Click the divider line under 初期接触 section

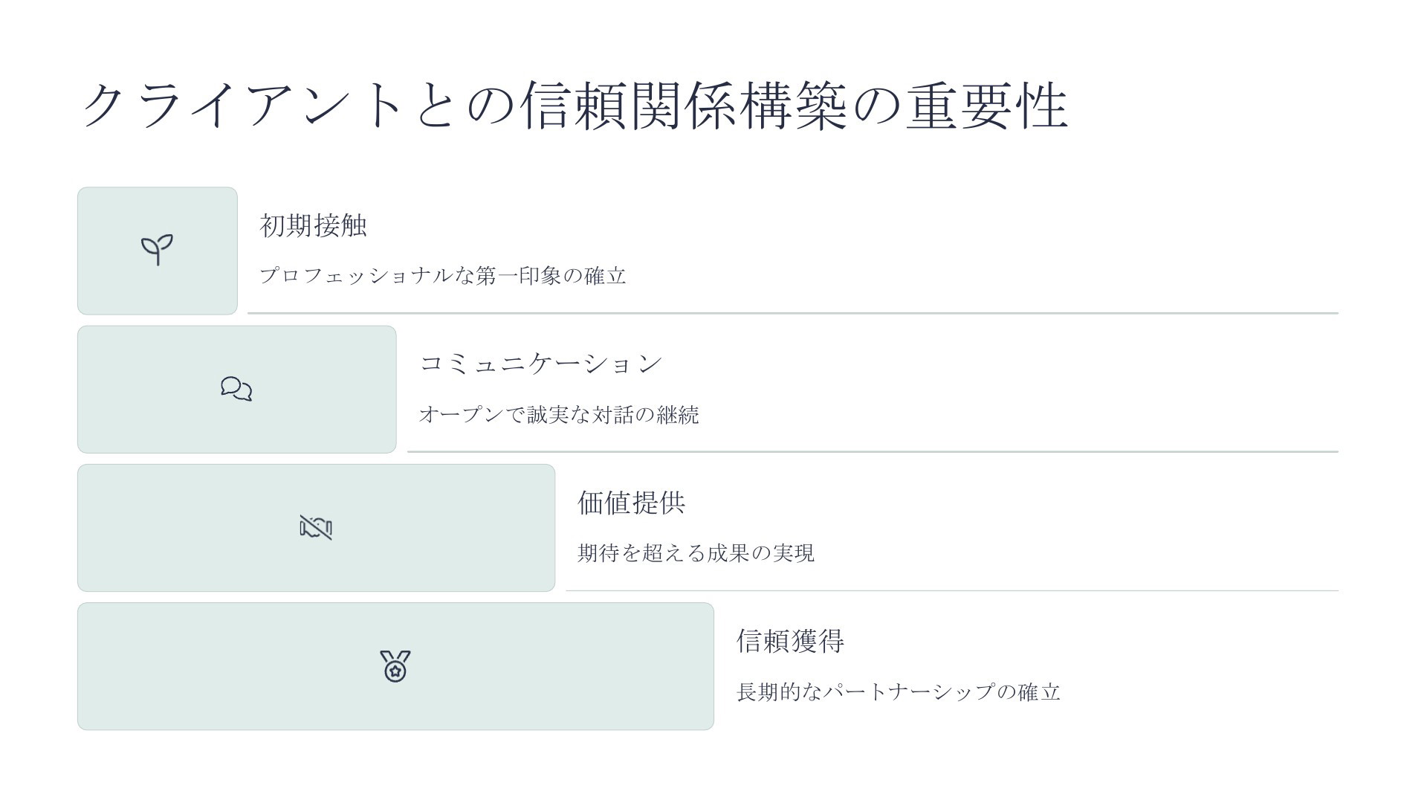click(x=793, y=313)
